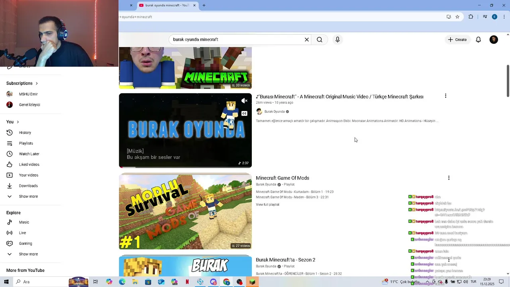Click the Create button
The height and width of the screenshot is (287, 510).
coord(457,39)
